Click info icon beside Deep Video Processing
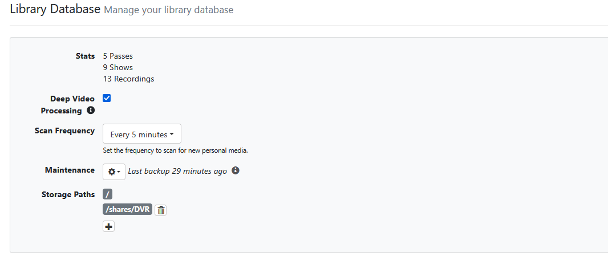Screen dimensions: 608x257 [91, 111]
